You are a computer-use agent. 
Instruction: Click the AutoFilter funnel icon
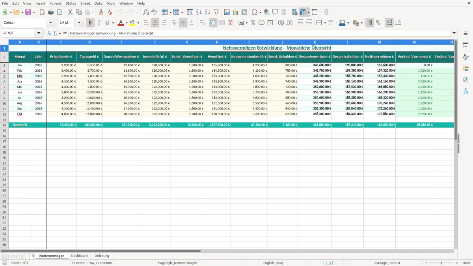point(216,12)
